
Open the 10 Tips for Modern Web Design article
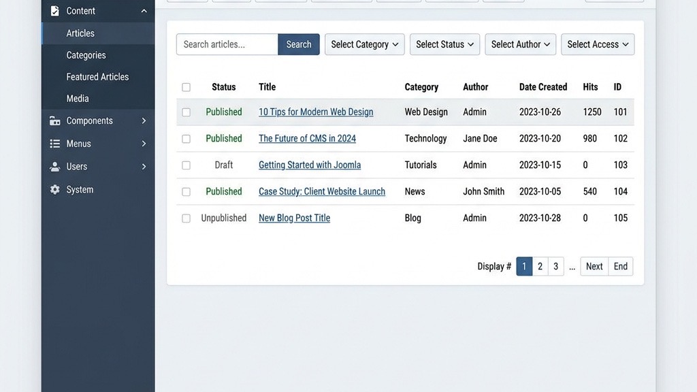coord(316,112)
